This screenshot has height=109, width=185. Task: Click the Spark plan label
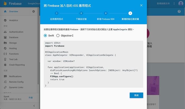(x=6, y=96)
